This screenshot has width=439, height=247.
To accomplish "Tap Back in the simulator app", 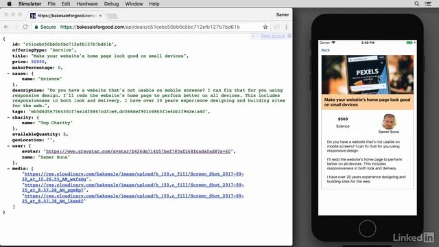I will (325, 50).
